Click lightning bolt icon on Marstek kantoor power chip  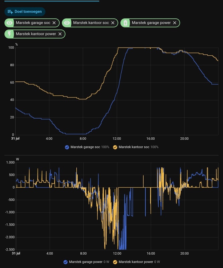point(9,34)
